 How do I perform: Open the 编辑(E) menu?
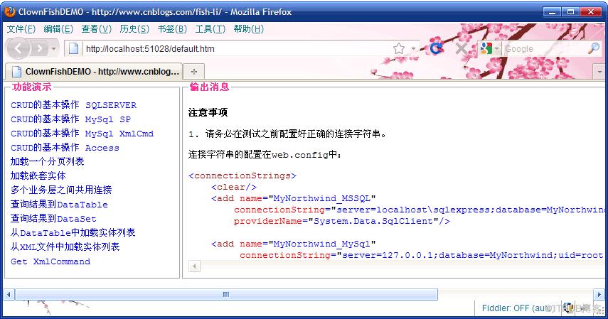(58, 29)
